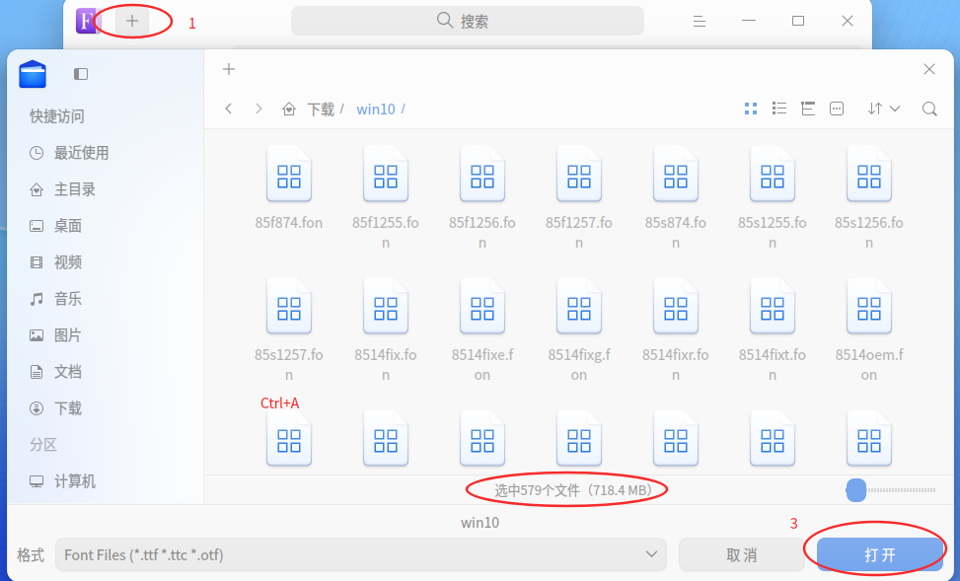The height and width of the screenshot is (581, 960).
Task: Switch to list view
Action: pyautogui.click(x=779, y=109)
